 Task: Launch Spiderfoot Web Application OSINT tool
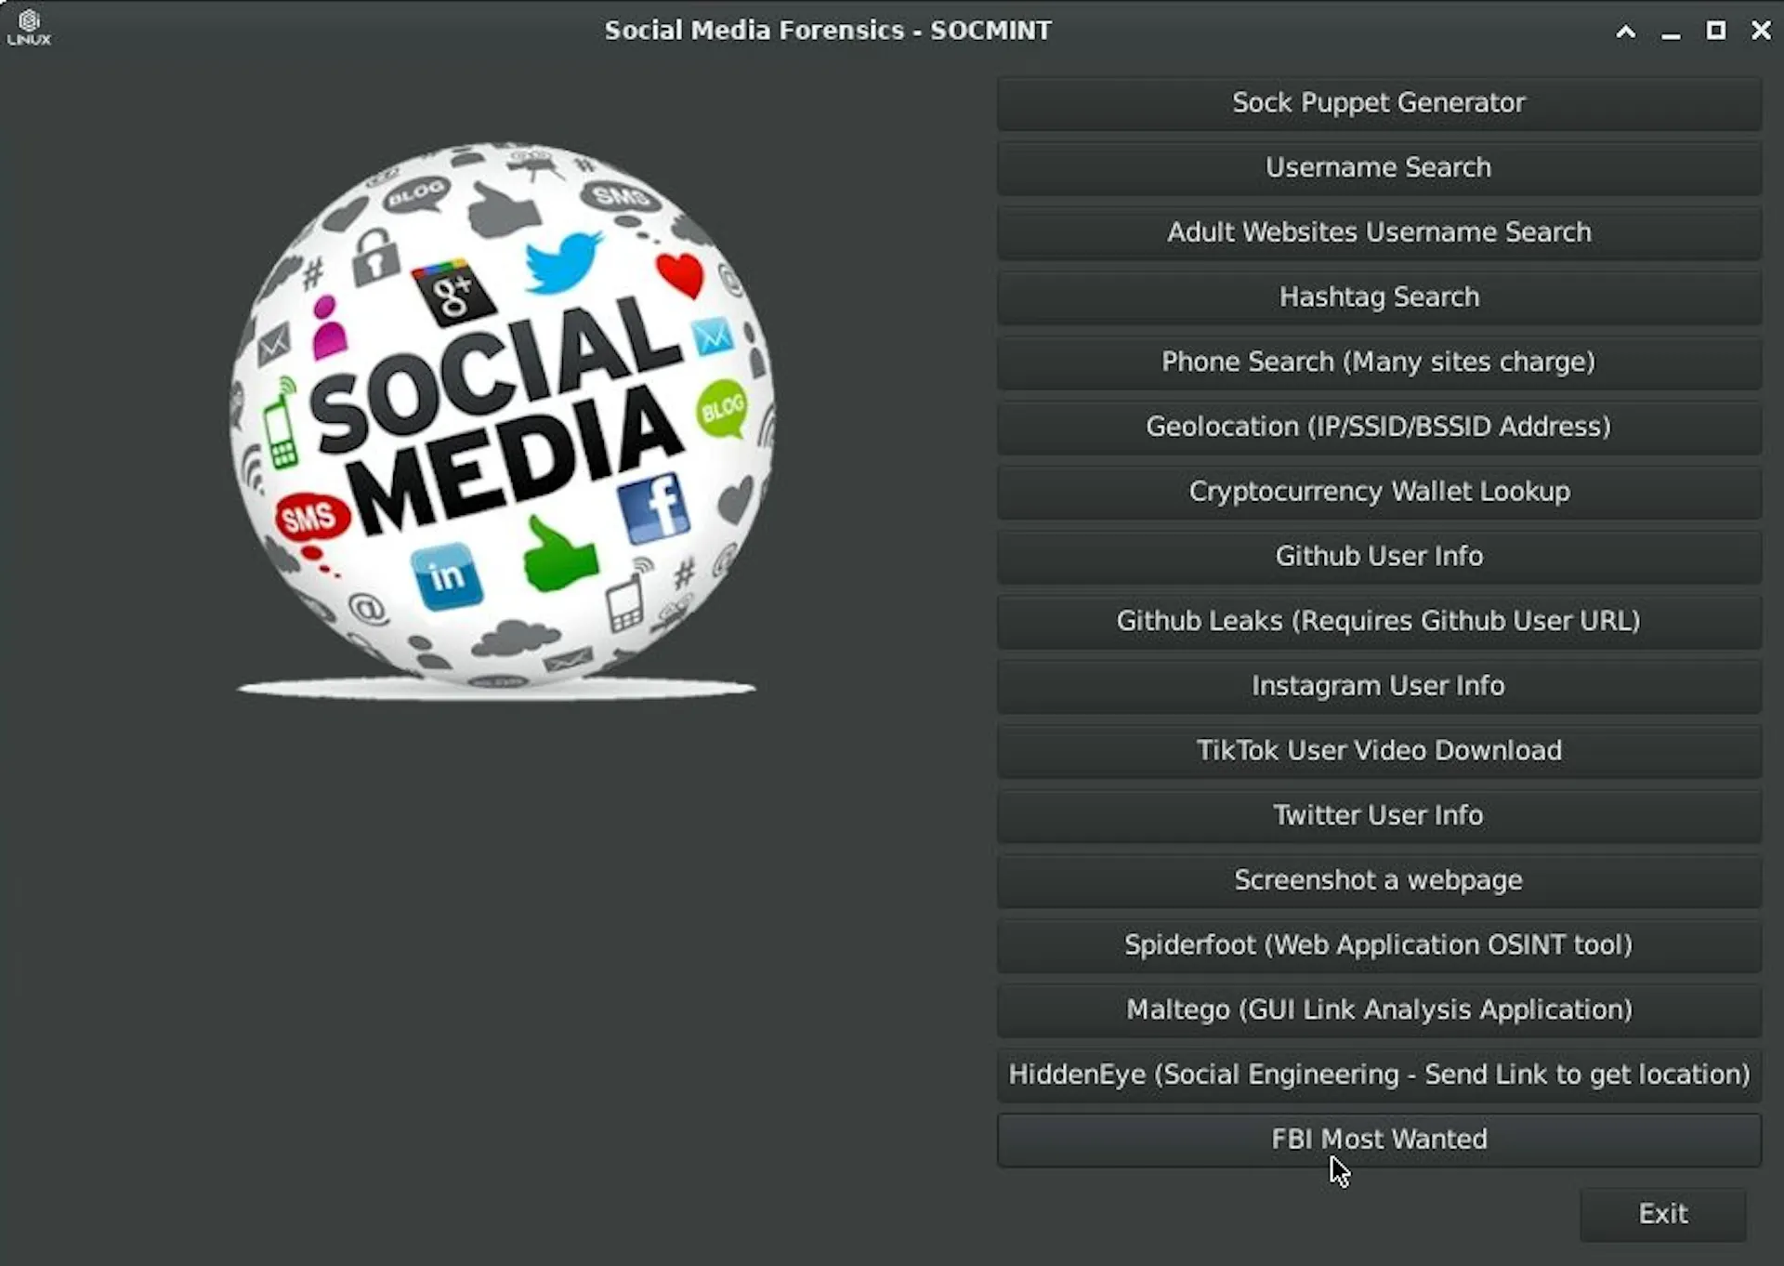coord(1379,945)
